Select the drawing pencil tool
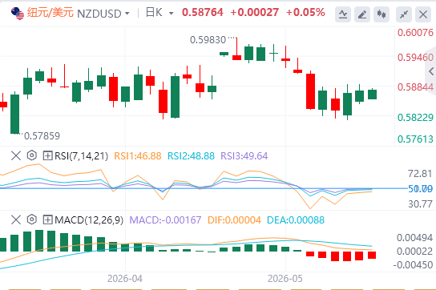 pyautogui.click(x=362, y=14)
